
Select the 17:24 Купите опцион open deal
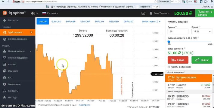pos(189,78)
